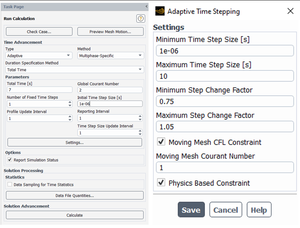This screenshot has width=300, height=228.
Task: Close the Adaptive Time Stepping dialog
Action: (x=290, y=11)
